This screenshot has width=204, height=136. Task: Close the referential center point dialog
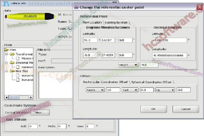[x=199, y=7]
